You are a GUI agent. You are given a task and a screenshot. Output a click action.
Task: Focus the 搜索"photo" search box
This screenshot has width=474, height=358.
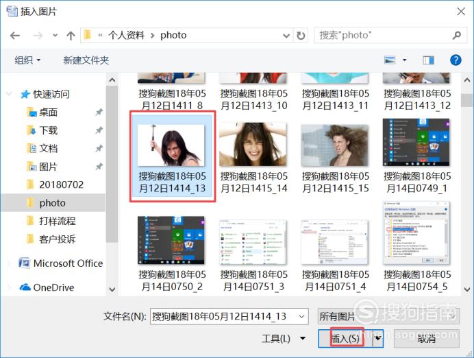[x=390, y=36]
